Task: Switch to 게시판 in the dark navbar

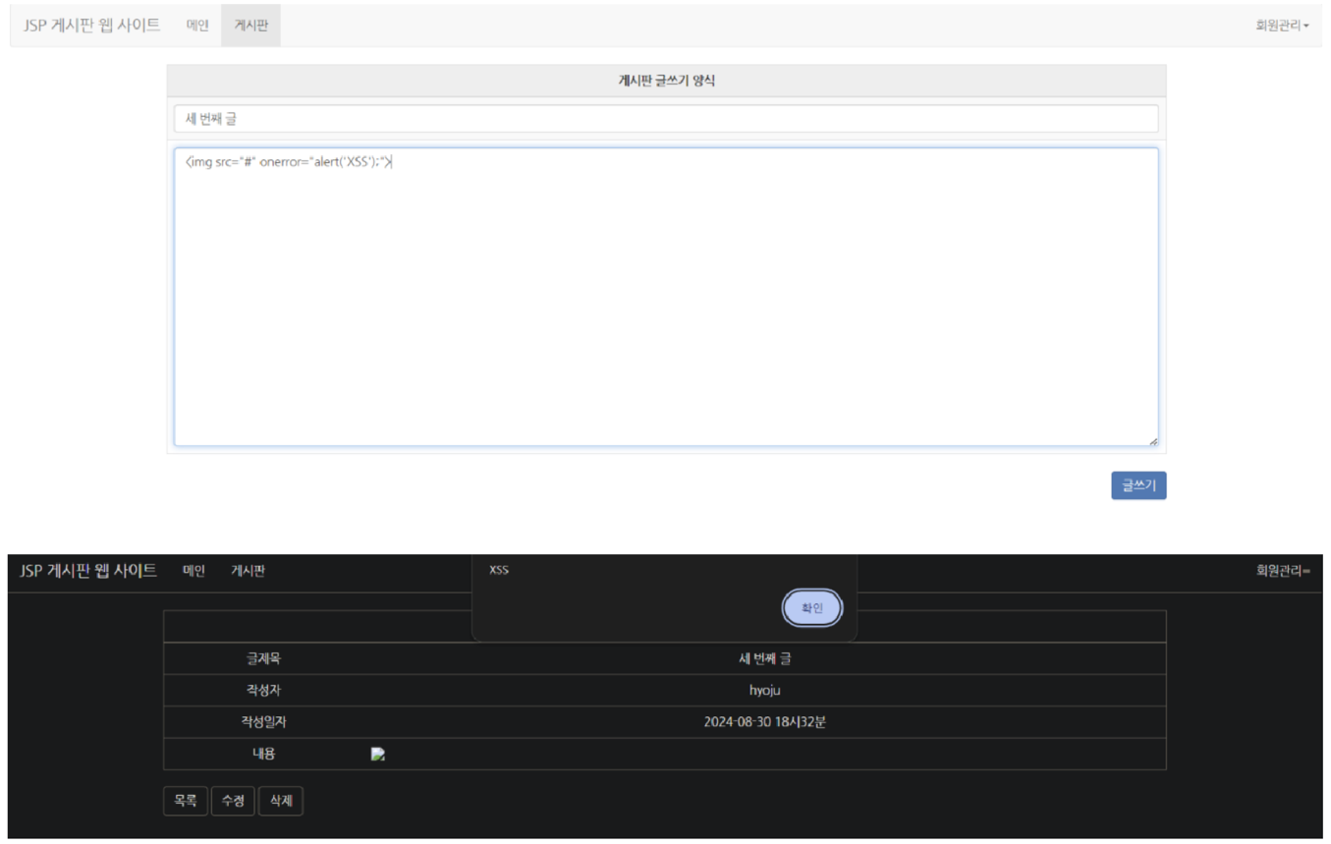Action: [x=248, y=571]
